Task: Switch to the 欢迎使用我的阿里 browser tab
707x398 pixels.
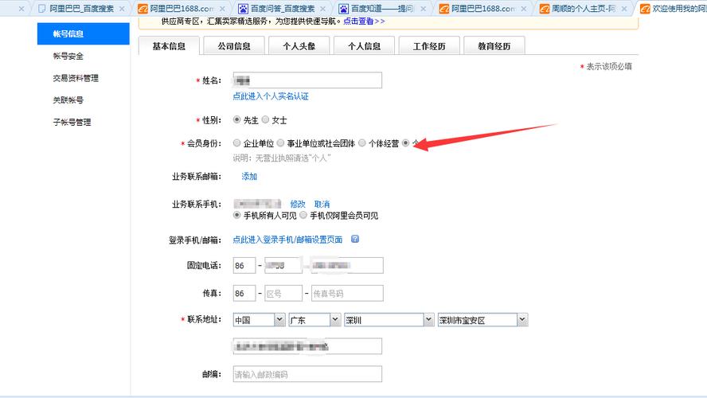Action: [673, 9]
